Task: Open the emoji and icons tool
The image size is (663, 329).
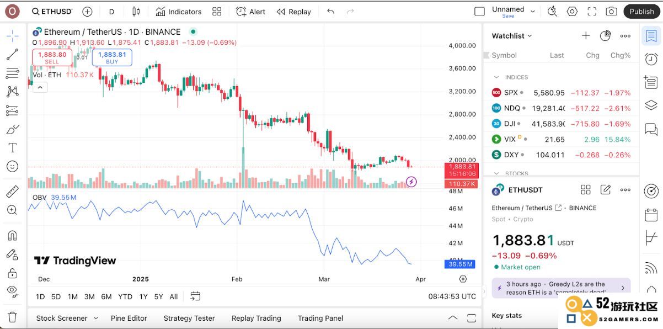Action: click(12, 166)
